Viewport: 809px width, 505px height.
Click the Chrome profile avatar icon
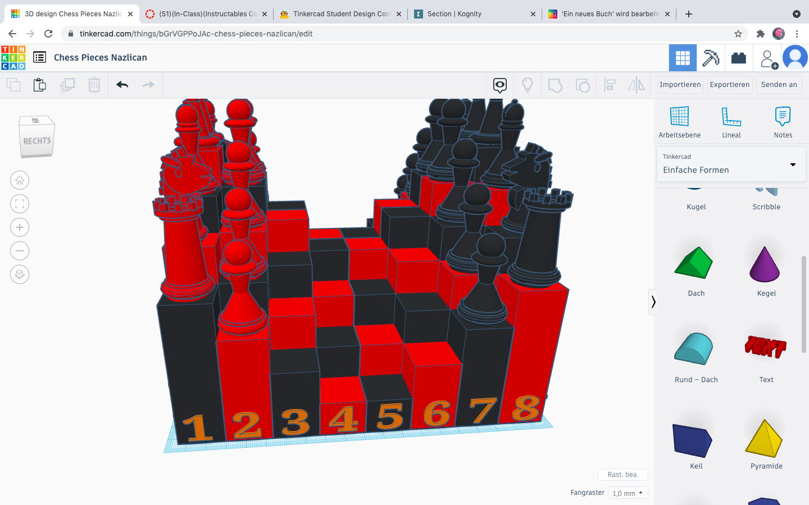point(779,34)
